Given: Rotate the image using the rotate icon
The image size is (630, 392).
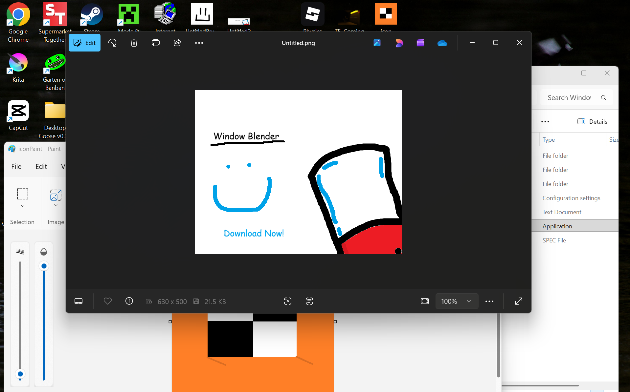Looking at the screenshot, I should (112, 43).
